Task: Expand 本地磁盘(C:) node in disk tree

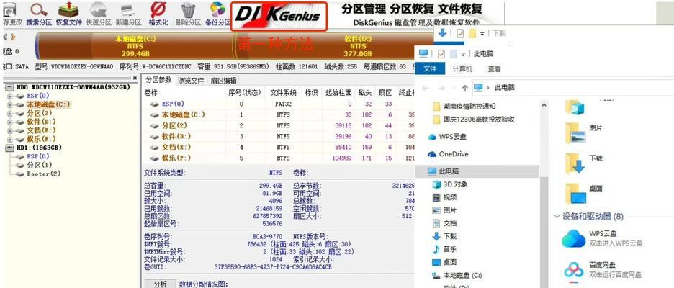Action: tap(9, 104)
